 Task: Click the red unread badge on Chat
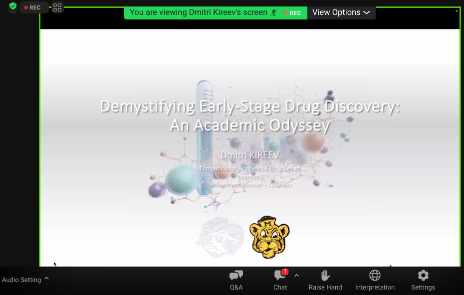pos(285,272)
